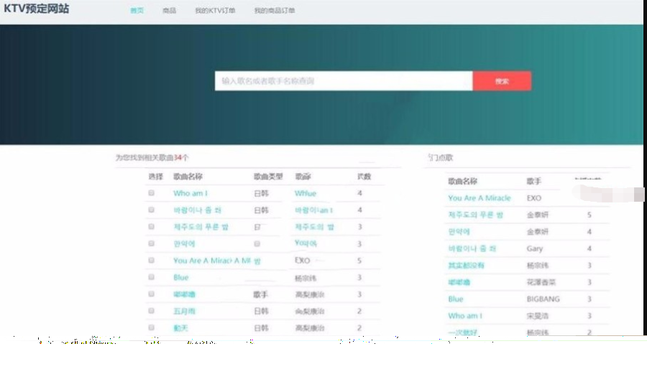Click the count 5 in the hot songs "제주도의 푸른 밤" row
Image resolution: width=647 pixels, height=387 pixels.
tap(589, 215)
